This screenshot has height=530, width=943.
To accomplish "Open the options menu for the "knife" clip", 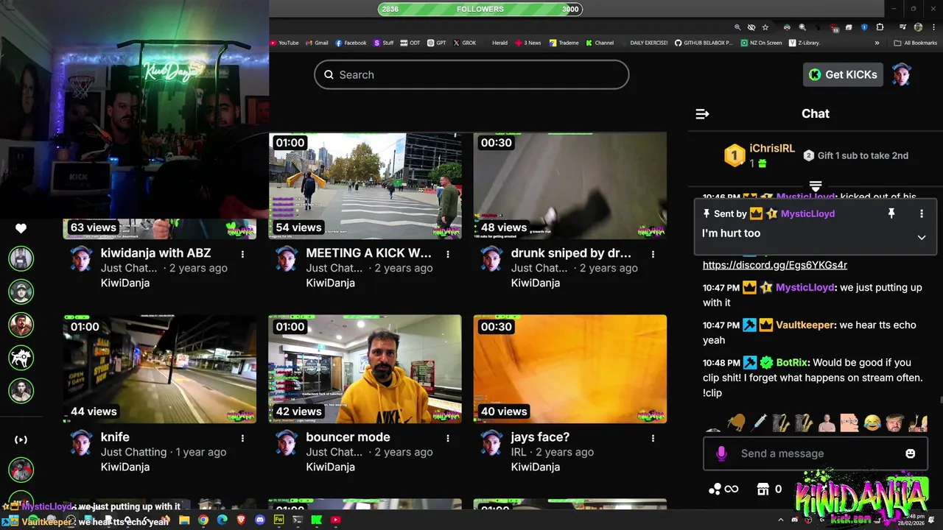I will (242, 438).
